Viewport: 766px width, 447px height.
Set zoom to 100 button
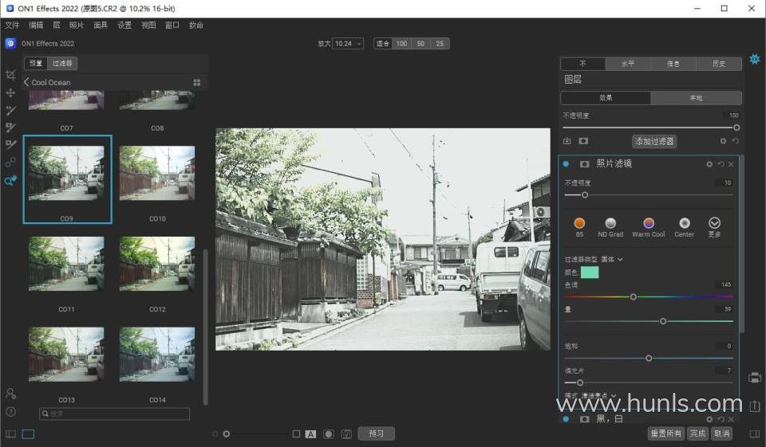coord(401,44)
